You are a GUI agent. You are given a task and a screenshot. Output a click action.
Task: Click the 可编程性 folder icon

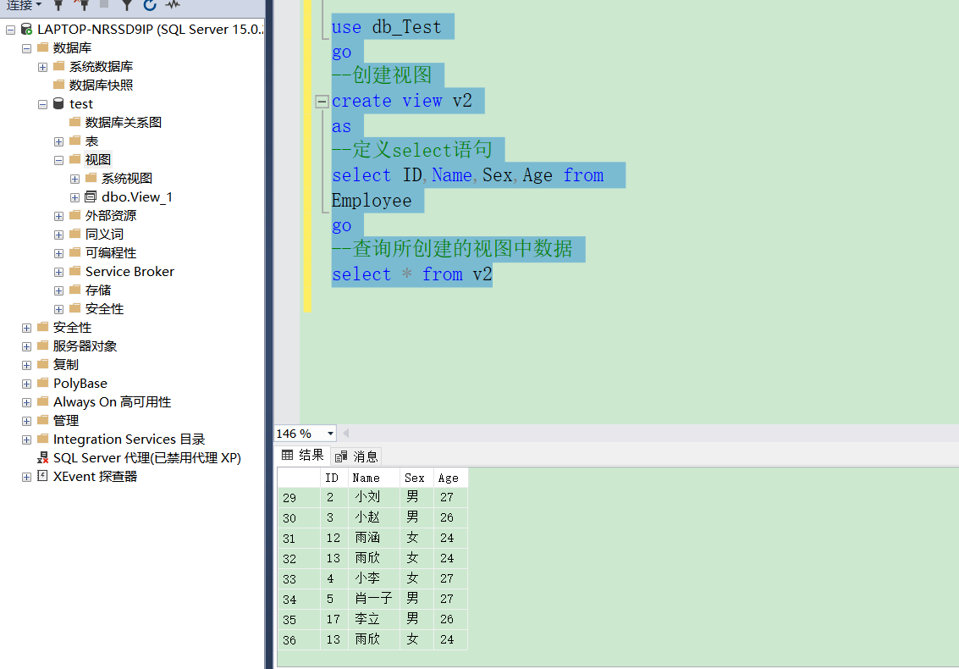pyautogui.click(x=74, y=252)
